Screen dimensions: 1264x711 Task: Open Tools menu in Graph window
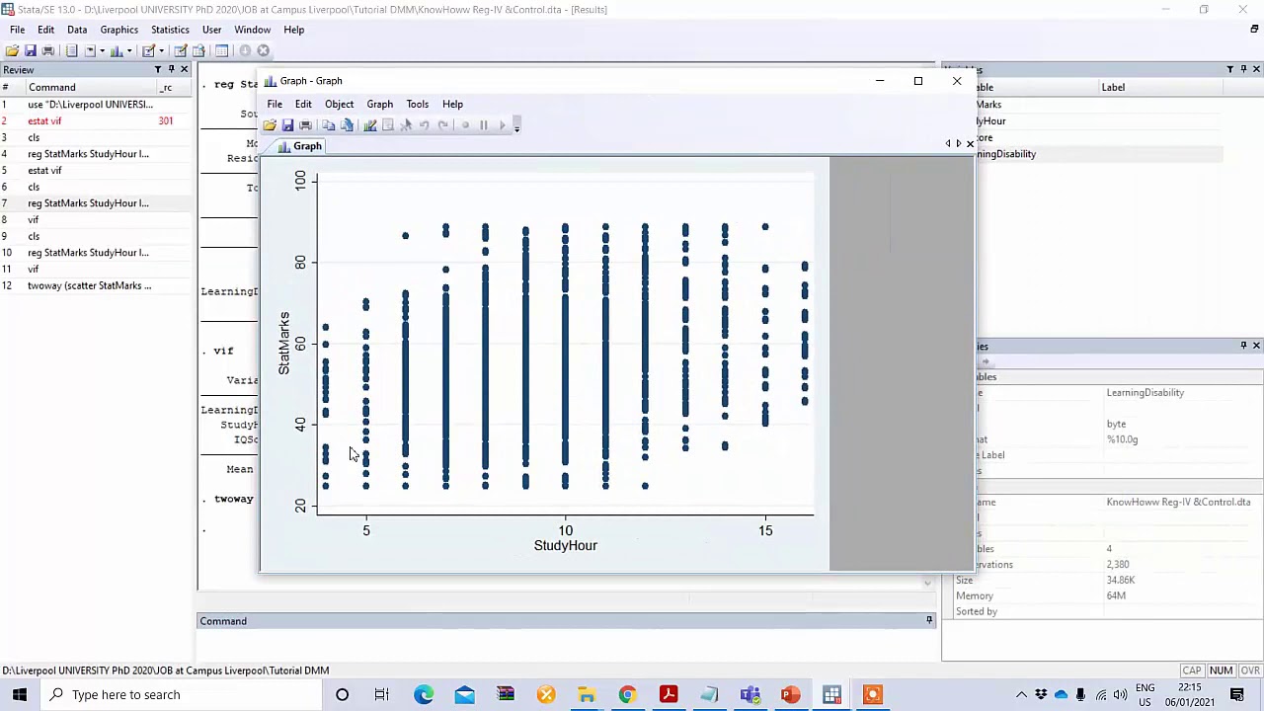click(x=417, y=104)
